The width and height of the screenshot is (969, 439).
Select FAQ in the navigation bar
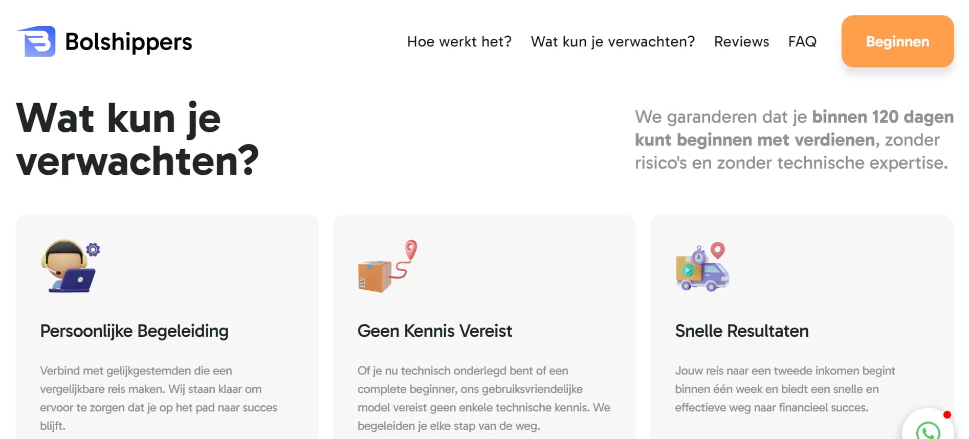[802, 41]
